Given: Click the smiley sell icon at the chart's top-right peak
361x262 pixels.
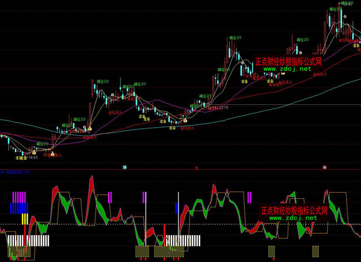Looking at the screenshot, I should click(x=344, y=17).
